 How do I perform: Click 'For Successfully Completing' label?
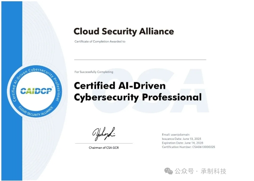94,72
